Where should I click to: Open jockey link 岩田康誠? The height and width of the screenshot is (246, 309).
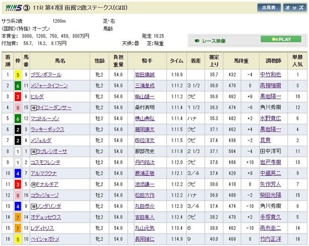145,75
